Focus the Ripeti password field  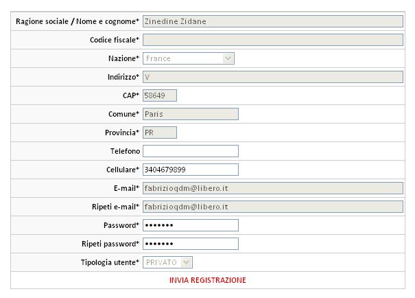(190, 244)
